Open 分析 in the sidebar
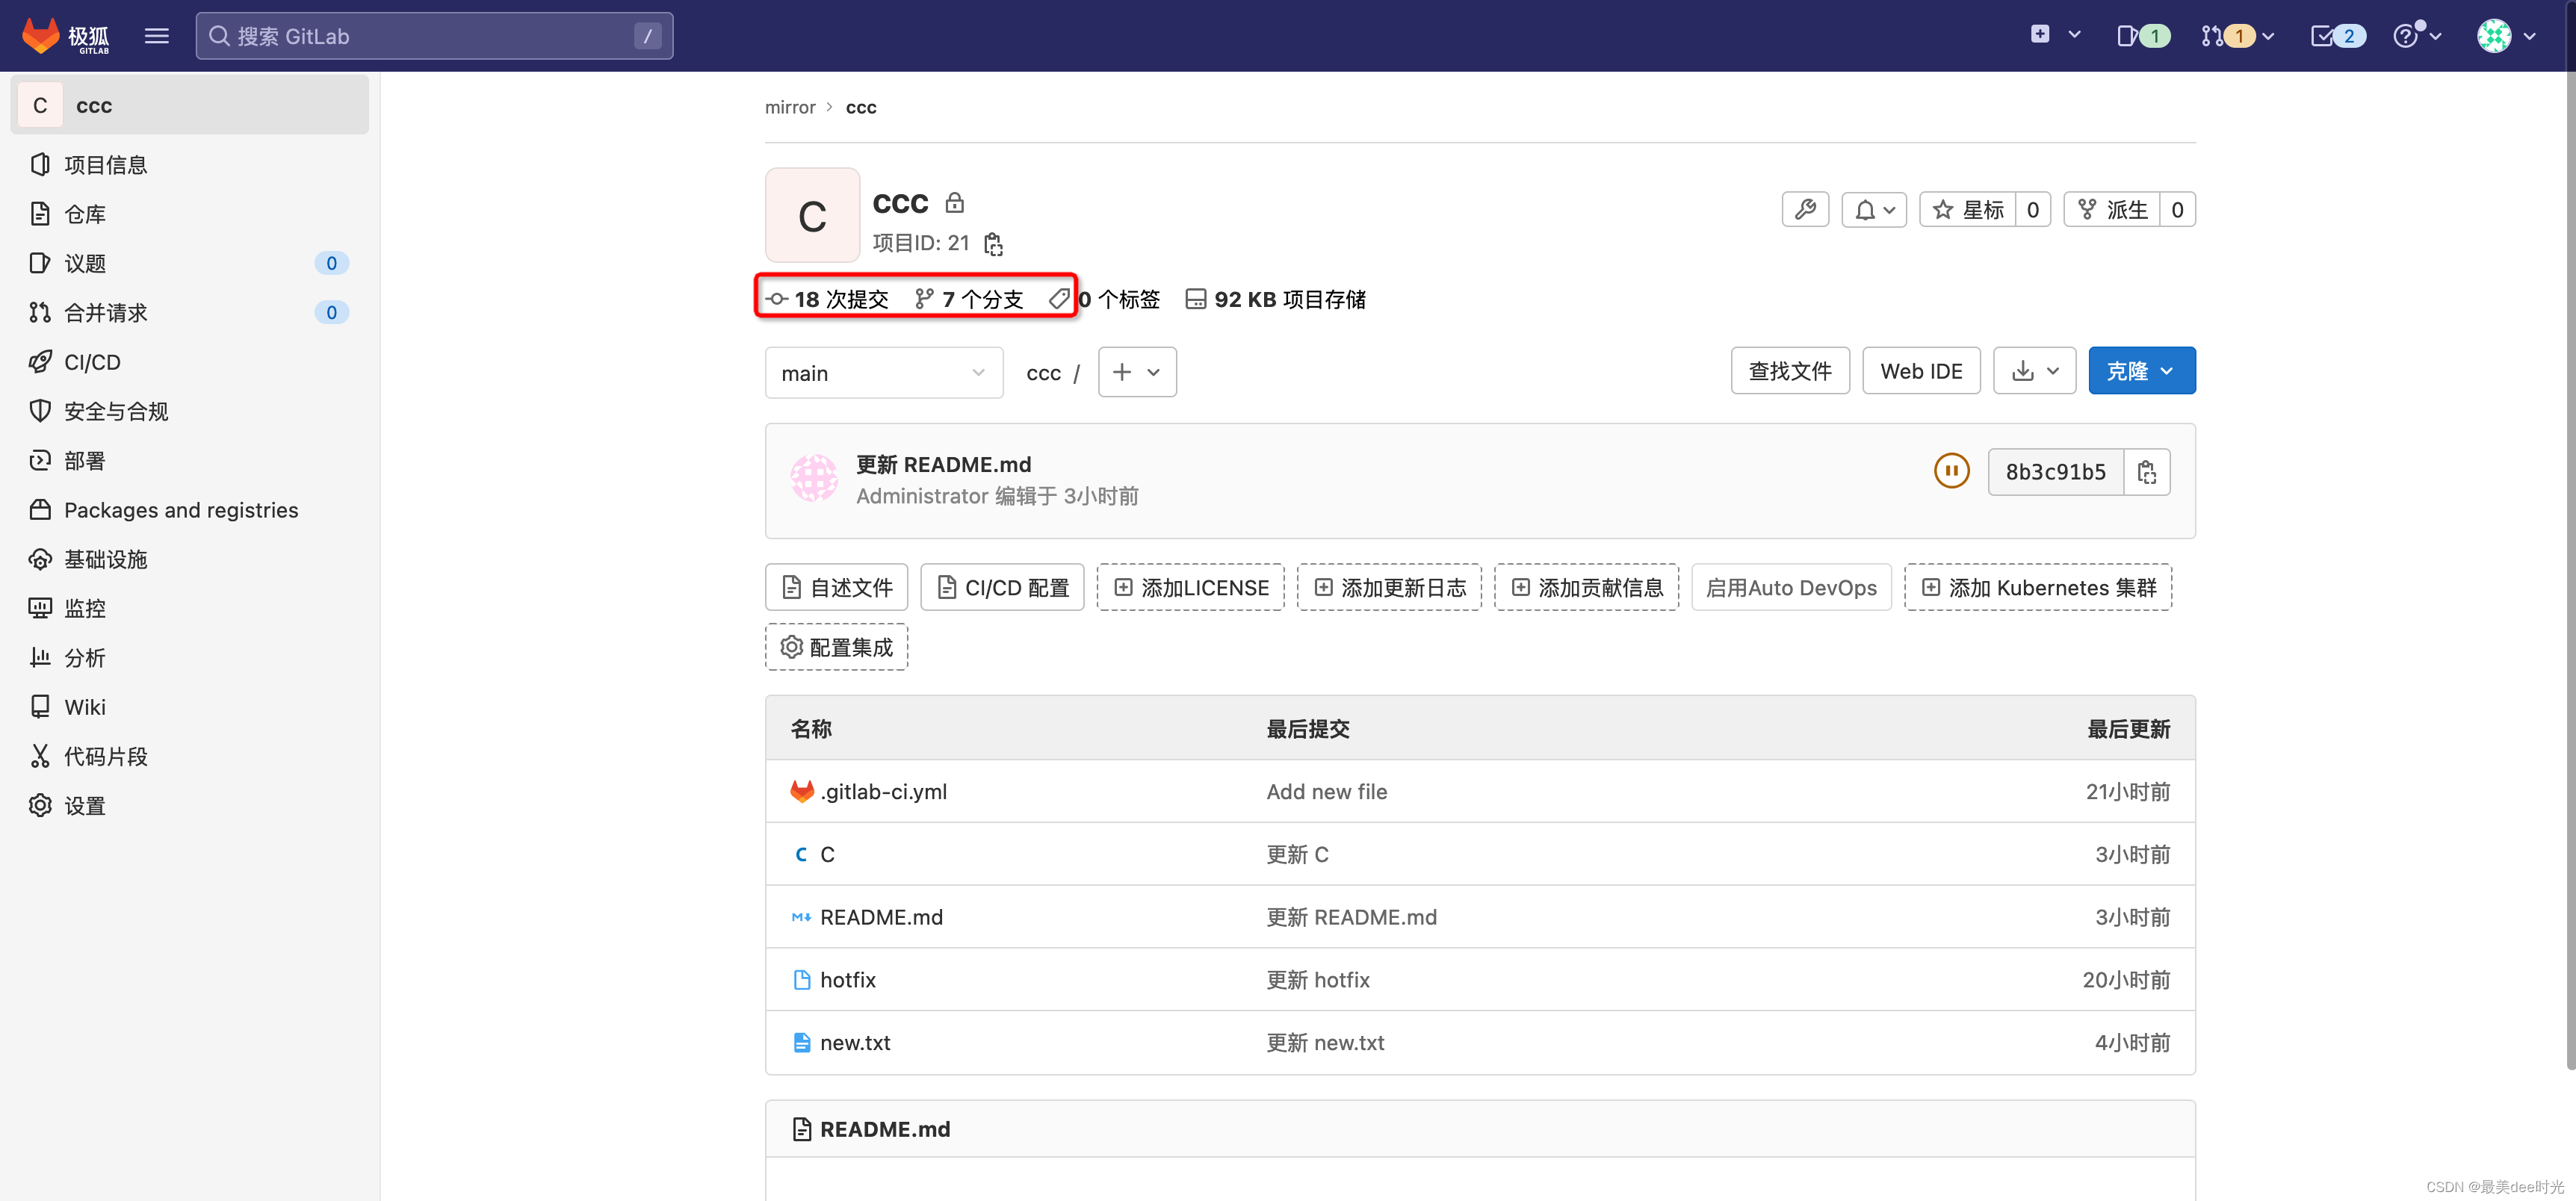Image resolution: width=2576 pixels, height=1201 pixels. point(85,657)
